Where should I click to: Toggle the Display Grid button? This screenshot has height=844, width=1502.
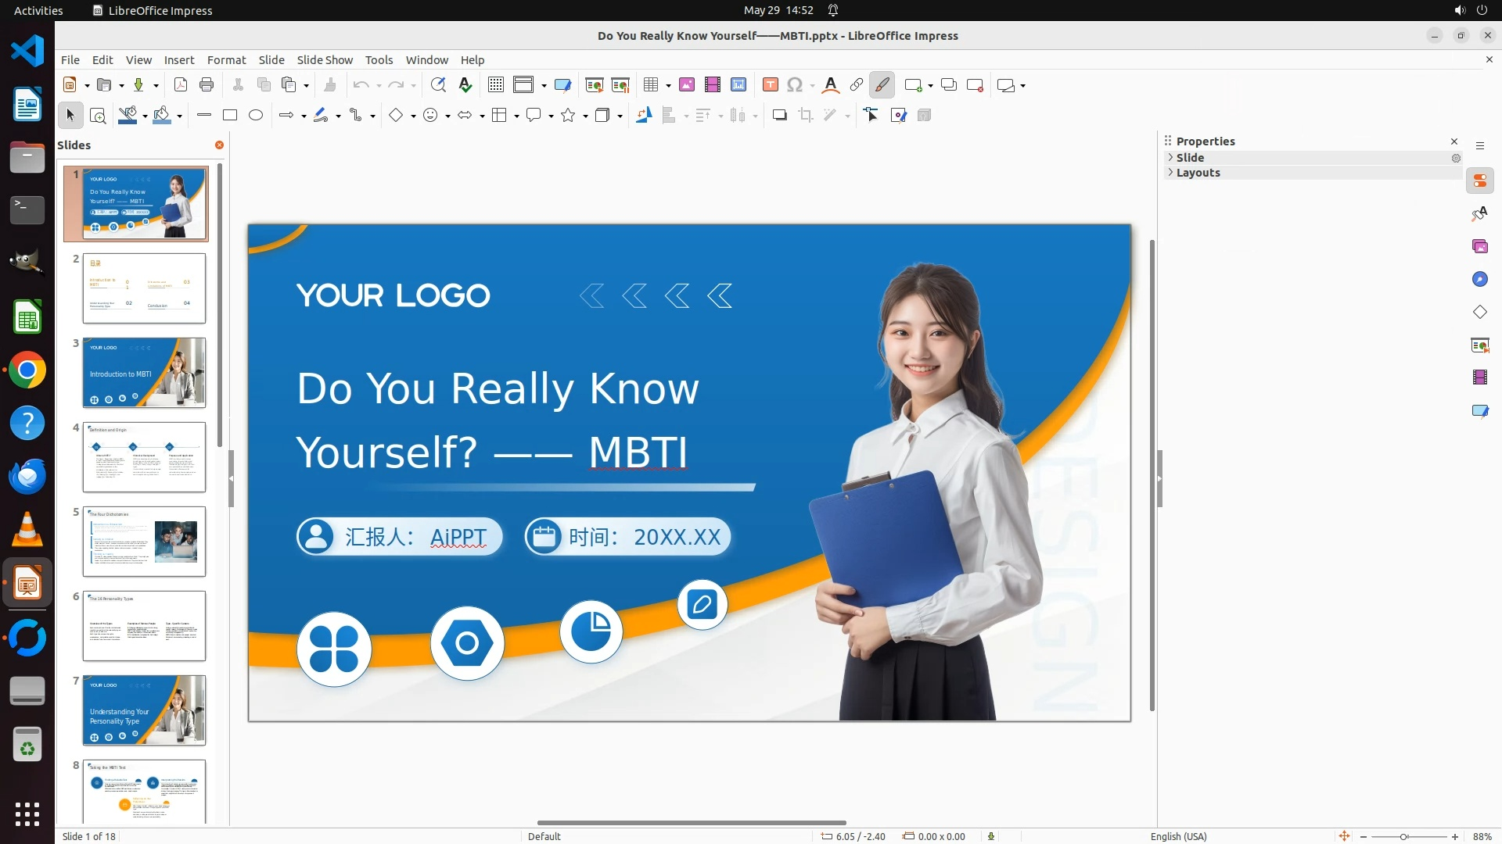coord(496,85)
